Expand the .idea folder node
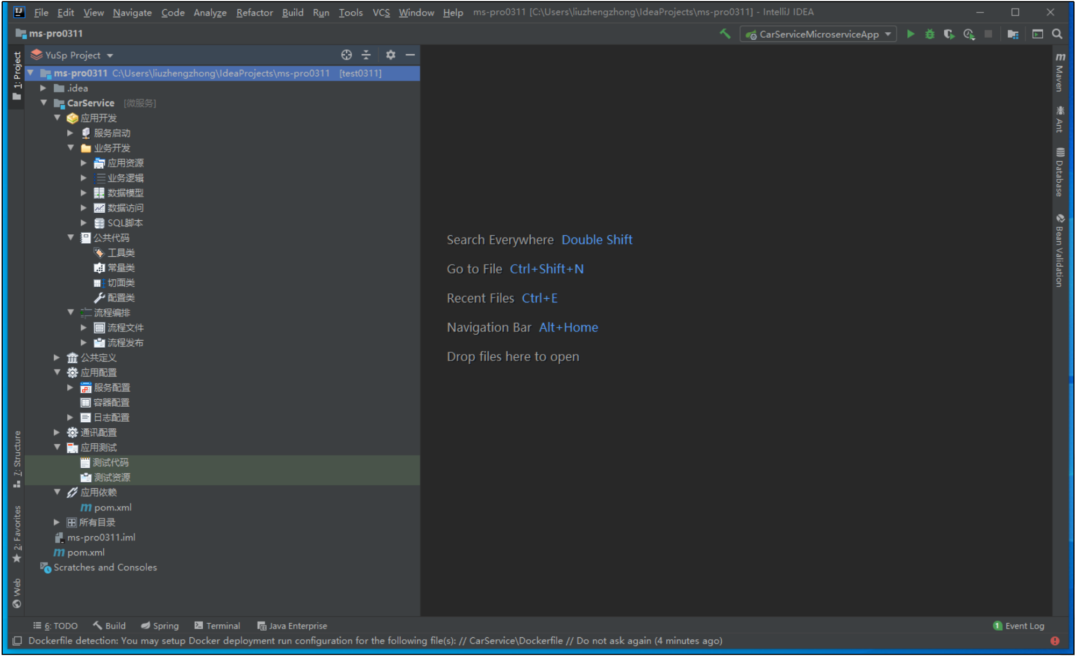Image resolution: width=1075 pixels, height=656 pixels. (x=44, y=88)
